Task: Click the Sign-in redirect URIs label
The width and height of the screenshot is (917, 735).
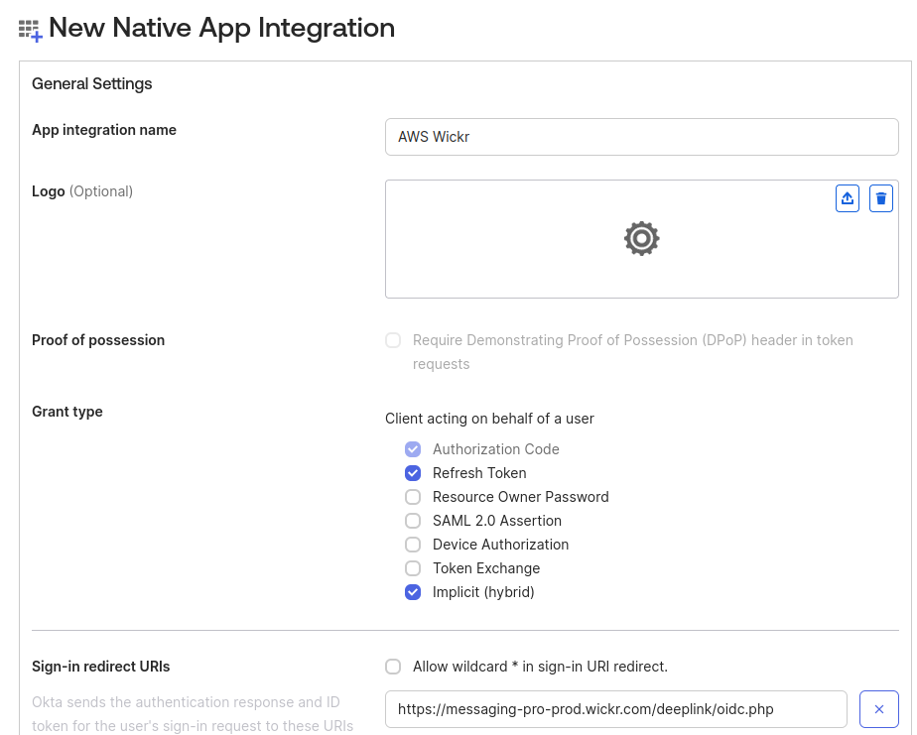Action: click(x=100, y=667)
